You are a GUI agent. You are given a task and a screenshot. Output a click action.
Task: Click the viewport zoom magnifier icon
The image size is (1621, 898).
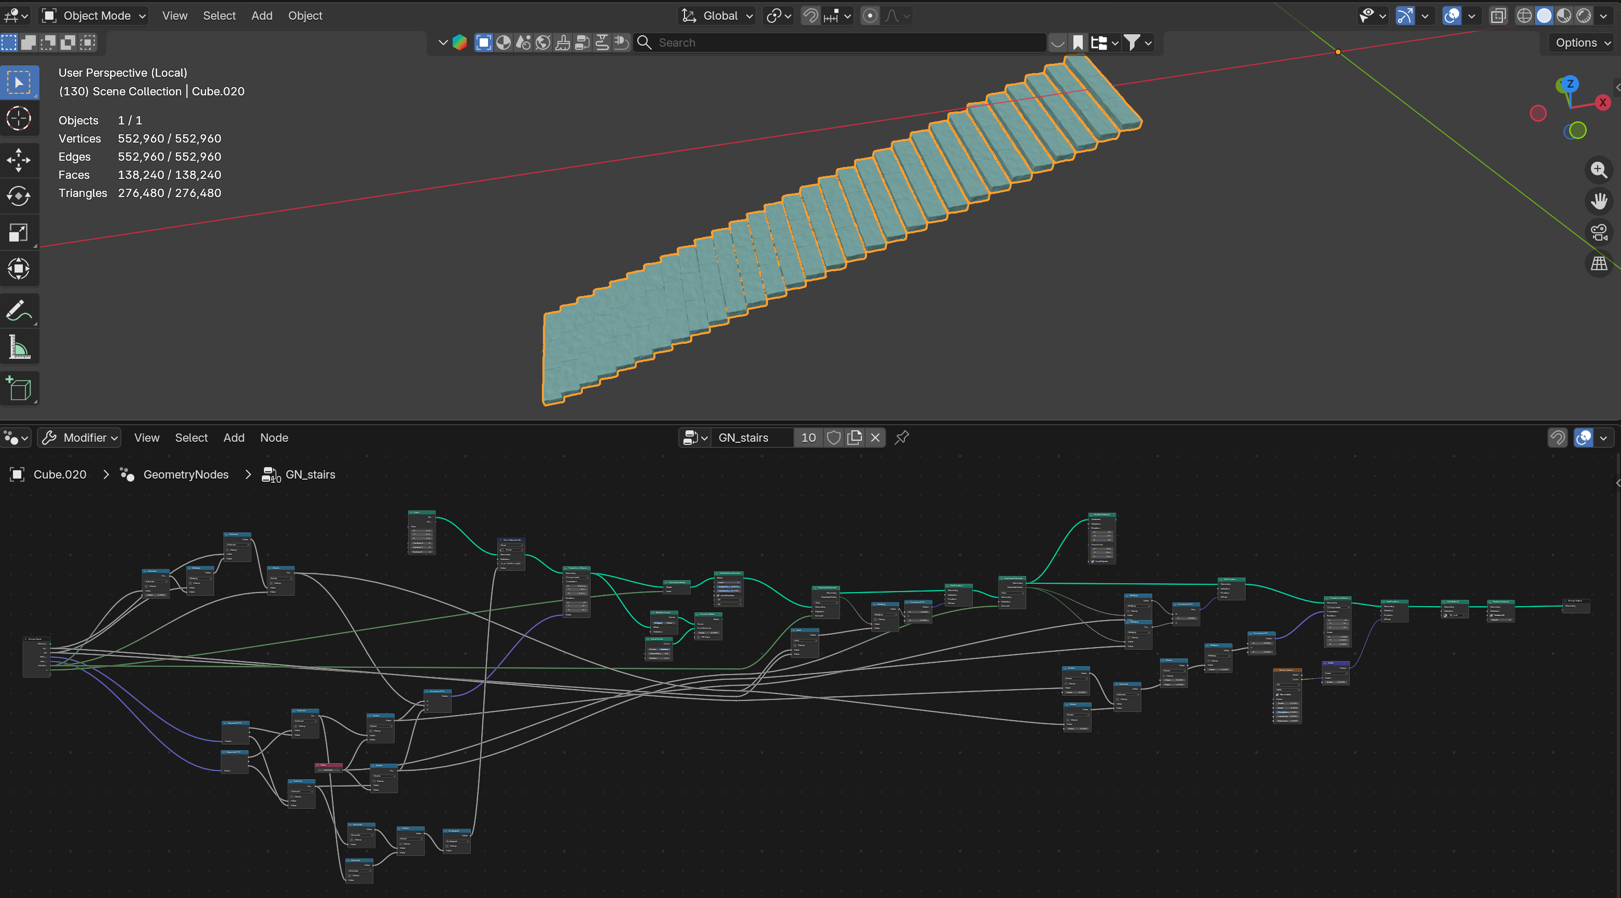[1599, 170]
